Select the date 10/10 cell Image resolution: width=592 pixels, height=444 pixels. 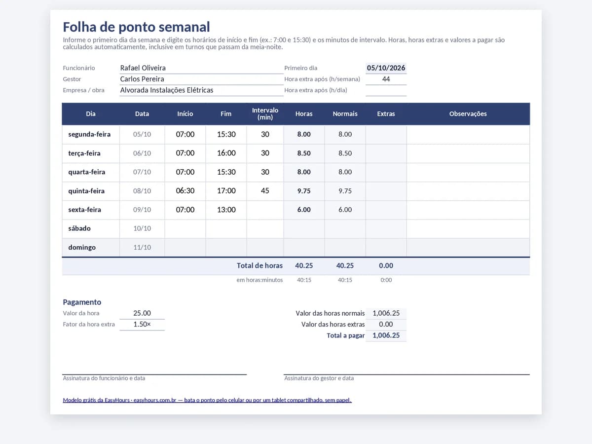click(142, 228)
